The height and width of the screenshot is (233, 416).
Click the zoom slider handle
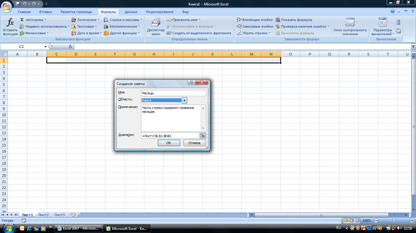[x=394, y=221]
